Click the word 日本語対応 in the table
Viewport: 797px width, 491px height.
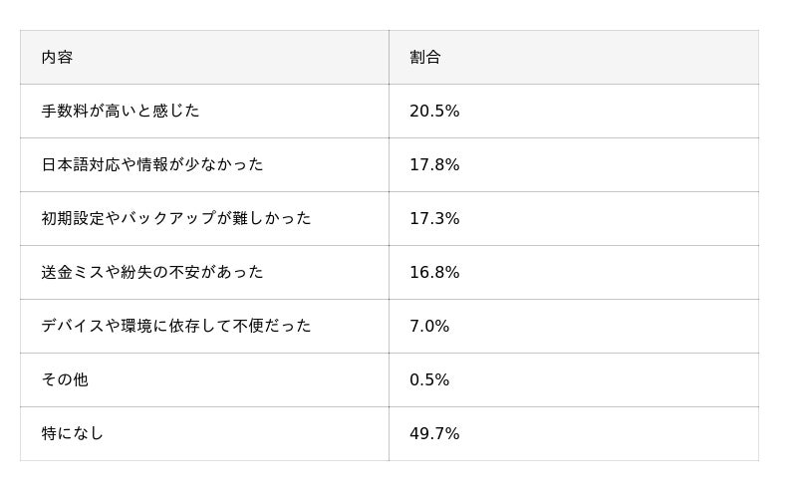(81, 165)
